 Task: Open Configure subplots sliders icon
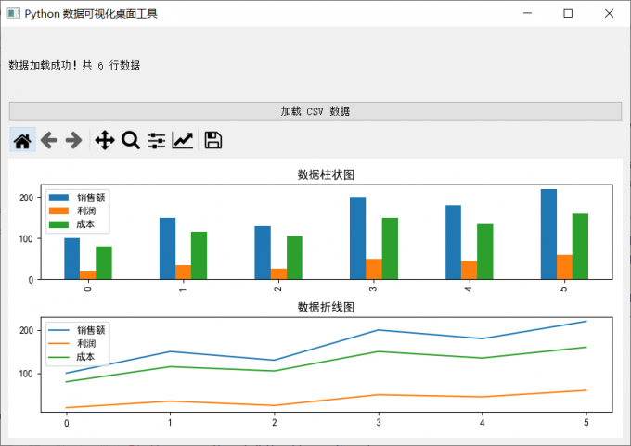click(x=157, y=140)
